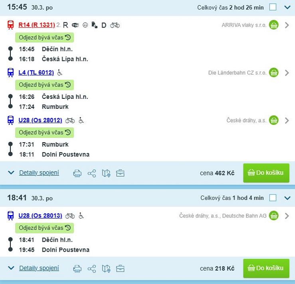Print the 18:41 connection
The width and height of the screenshot is (295, 284).
tap(77, 268)
